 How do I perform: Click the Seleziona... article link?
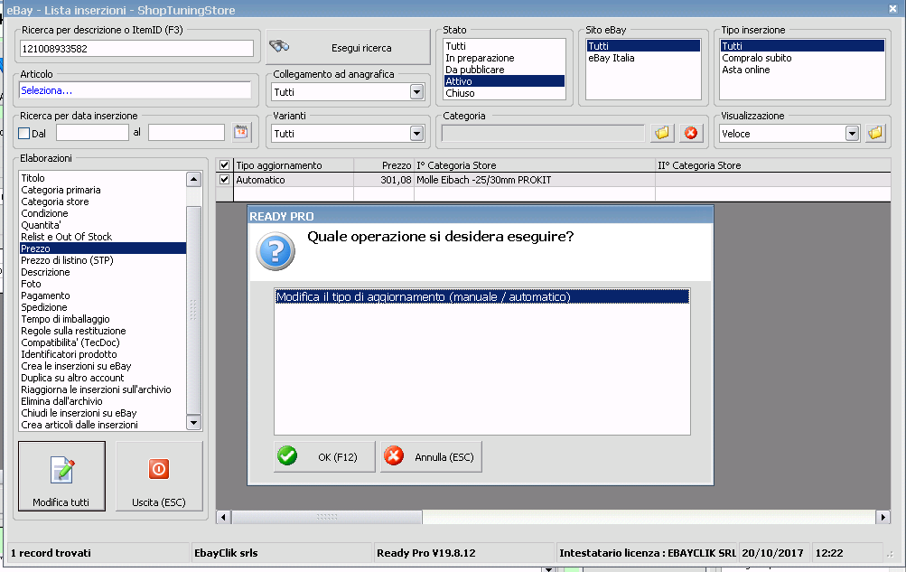46,90
